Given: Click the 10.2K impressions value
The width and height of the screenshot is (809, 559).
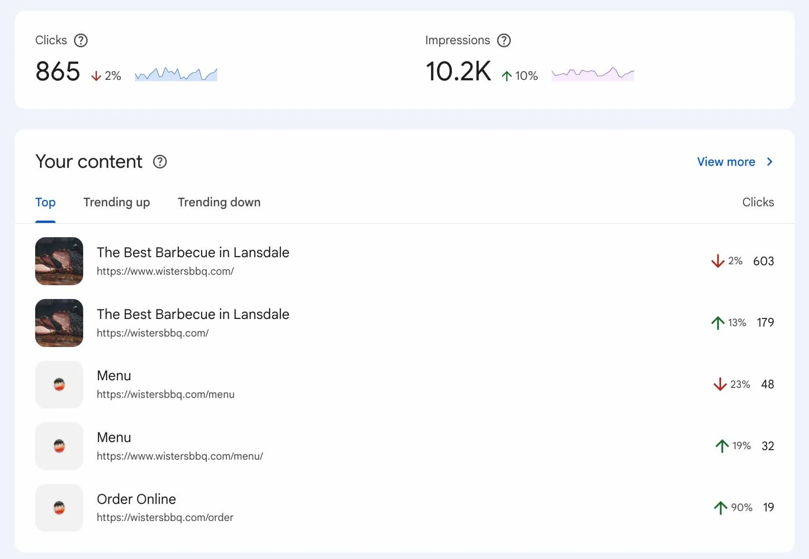Looking at the screenshot, I should (x=458, y=71).
